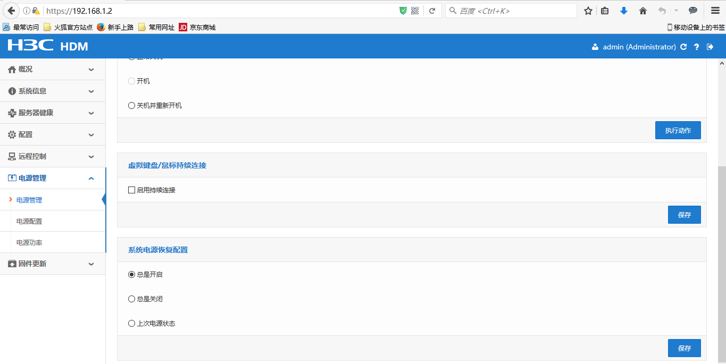This screenshot has width=726, height=364.
Task: Open the 常用网址 bookmark folder
Action: click(x=156, y=27)
